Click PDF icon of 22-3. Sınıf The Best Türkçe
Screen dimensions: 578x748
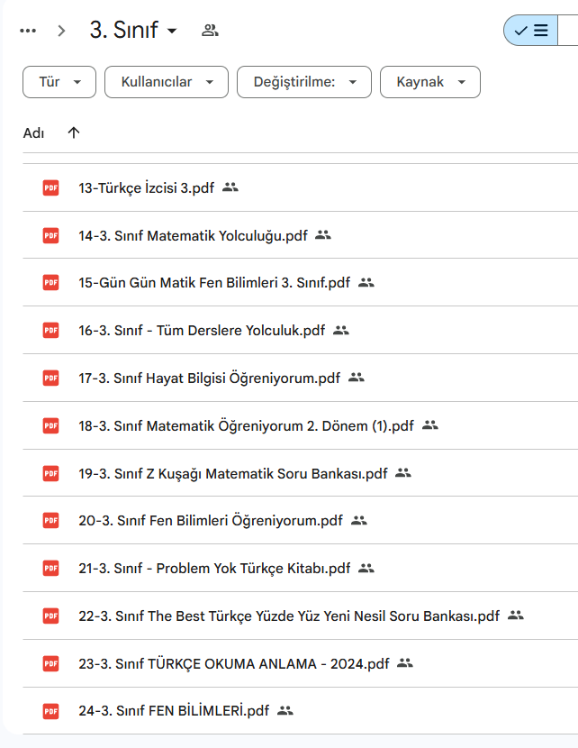click(x=51, y=616)
